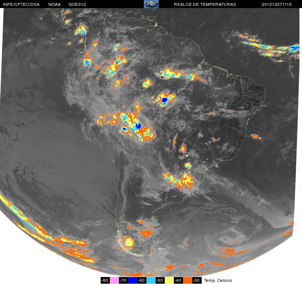302x284 pixels.
Task: Click the -50 legend value
Action: tap(160, 280)
